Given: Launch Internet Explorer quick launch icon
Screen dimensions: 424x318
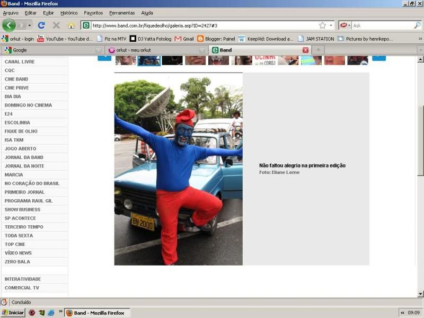Looking at the screenshot, I should (51, 313).
